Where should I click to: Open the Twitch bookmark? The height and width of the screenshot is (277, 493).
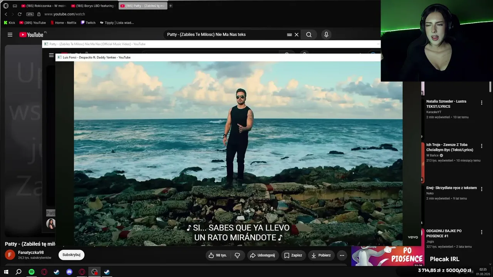88,23
